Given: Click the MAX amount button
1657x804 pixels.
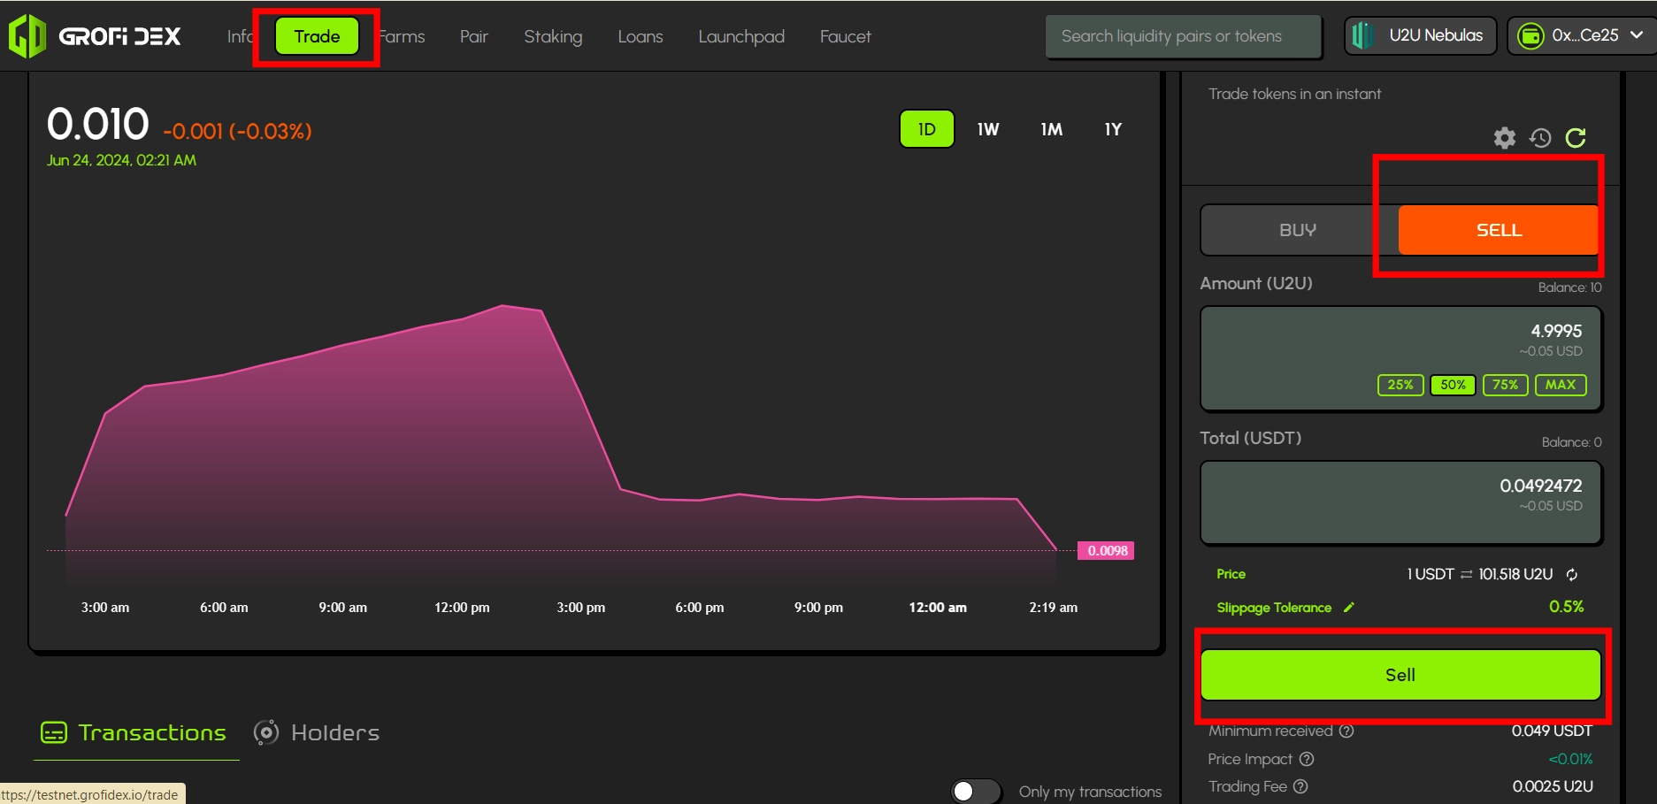Looking at the screenshot, I should pyautogui.click(x=1561, y=385).
